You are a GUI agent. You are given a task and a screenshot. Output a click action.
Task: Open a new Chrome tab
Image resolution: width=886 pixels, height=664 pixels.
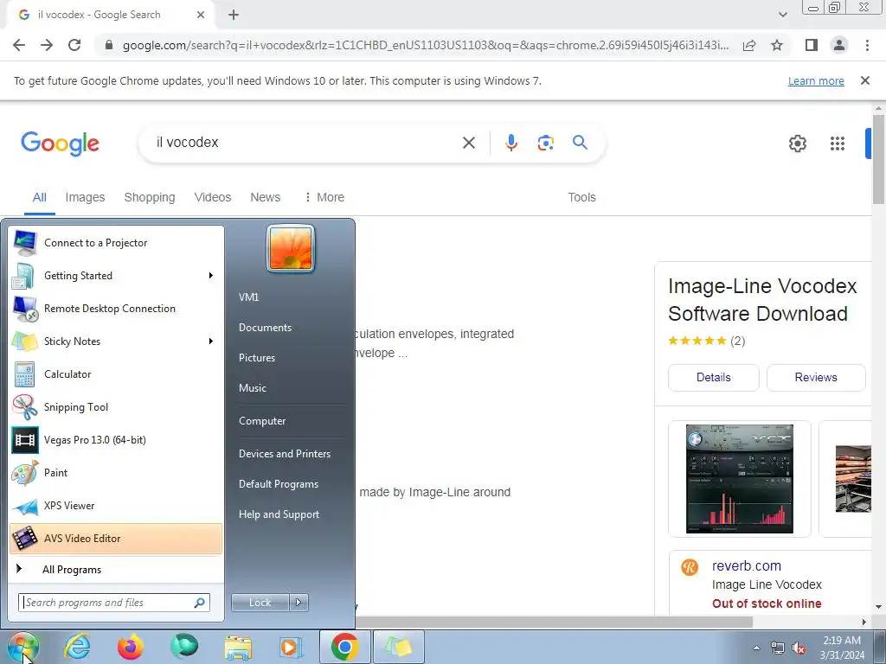(x=234, y=15)
